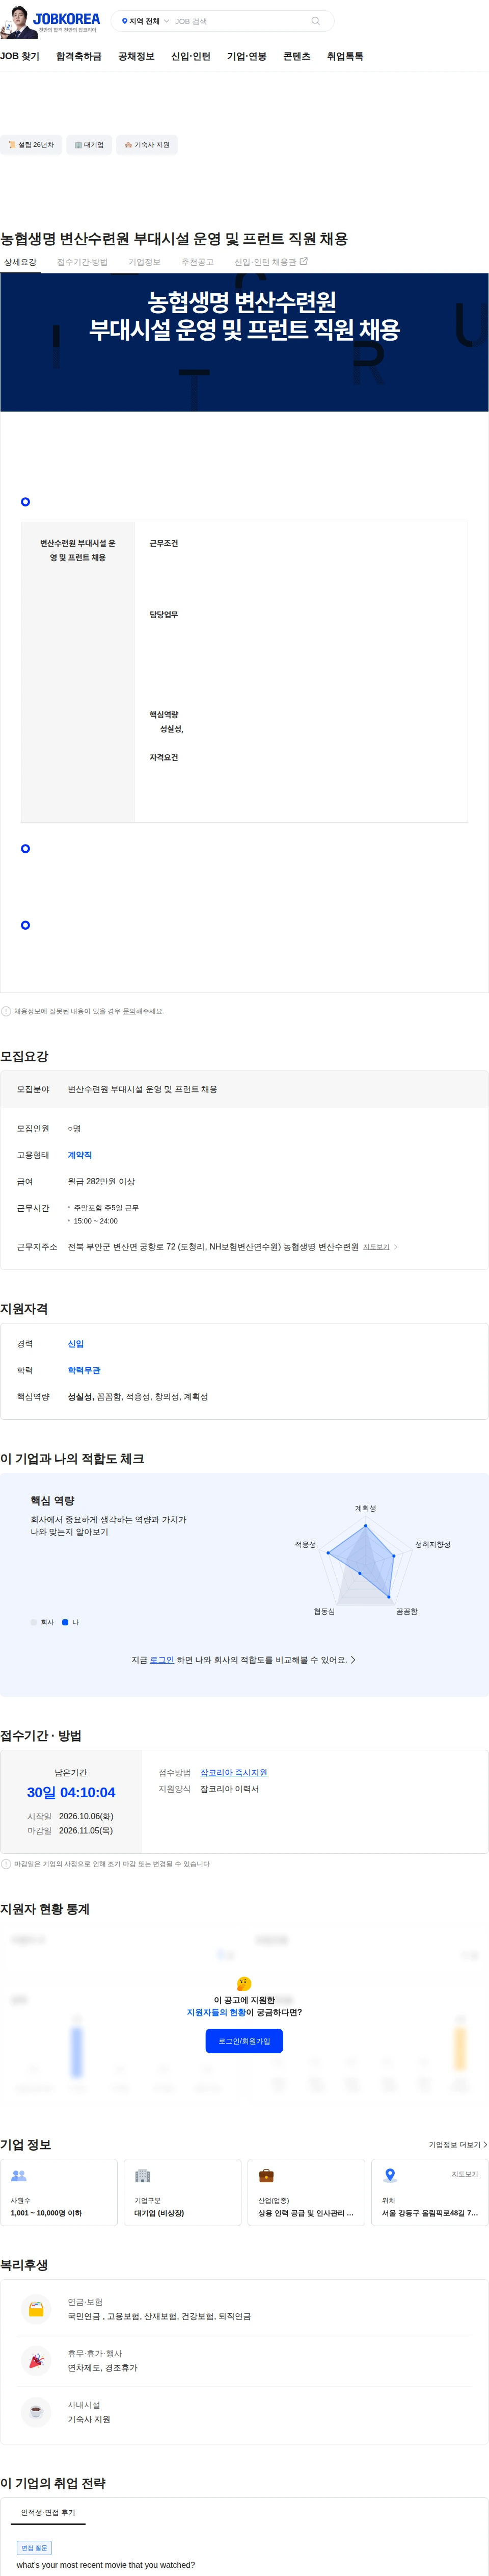Open the 지역 전체 region dropdown
The width and height of the screenshot is (489, 2576).
pos(146,21)
